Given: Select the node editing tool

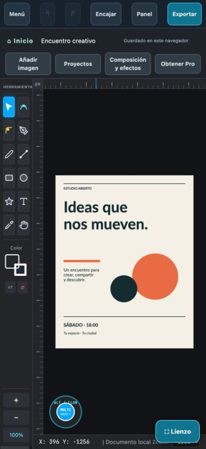Looking at the screenshot, I should point(23,107).
